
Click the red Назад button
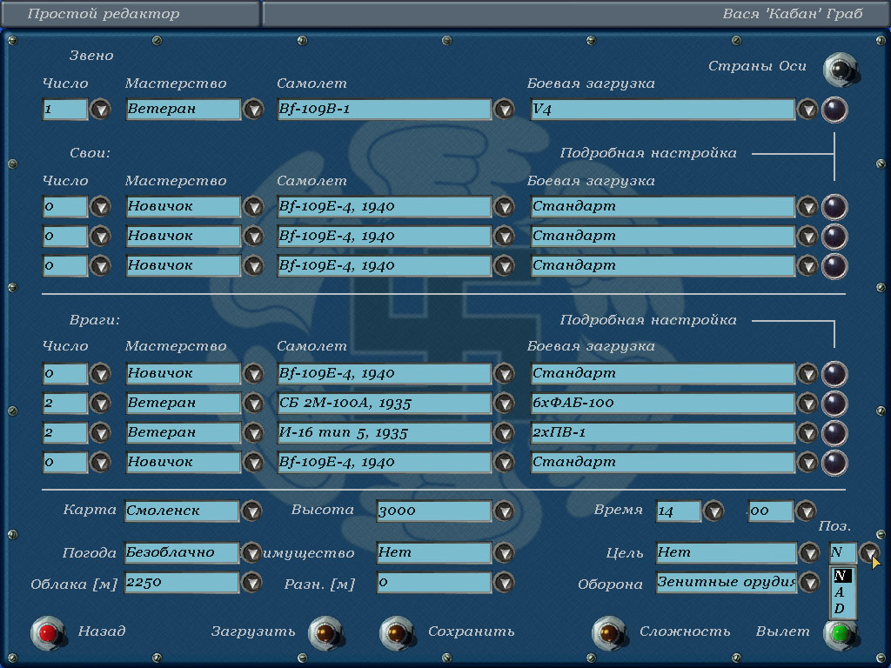49,633
